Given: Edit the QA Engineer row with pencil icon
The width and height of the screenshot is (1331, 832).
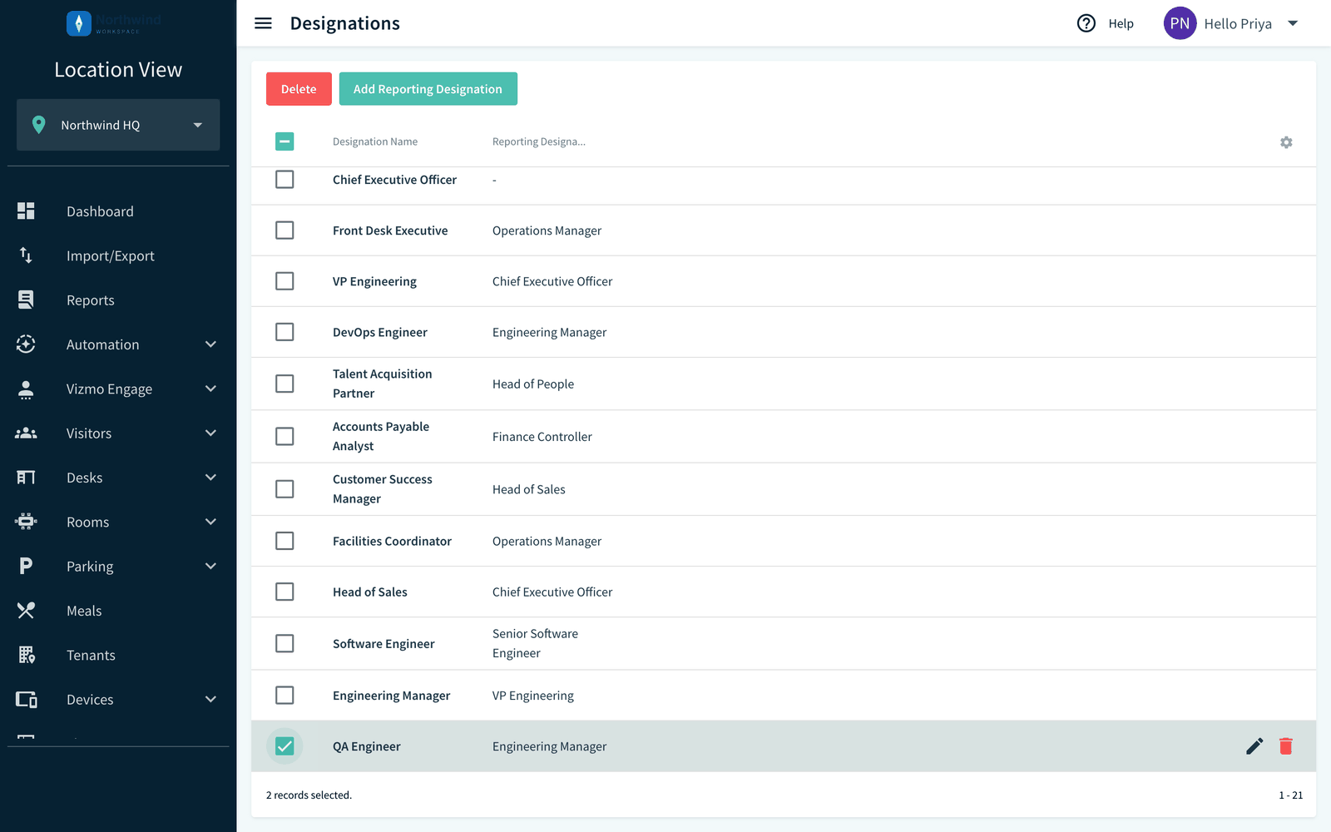Looking at the screenshot, I should [x=1254, y=746].
